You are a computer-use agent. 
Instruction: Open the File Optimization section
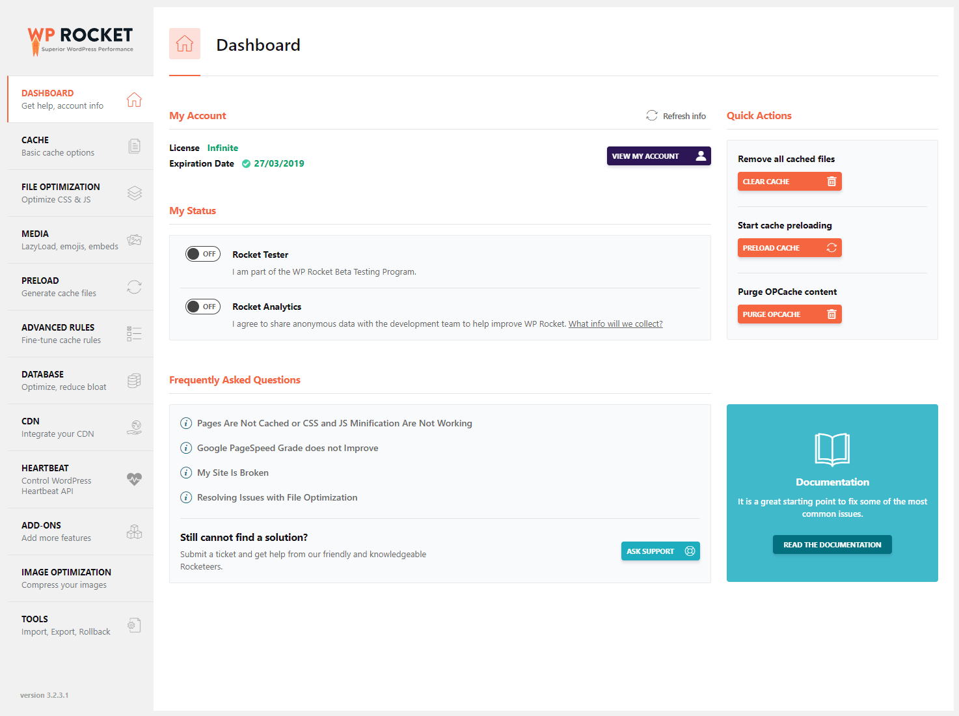pyautogui.click(x=81, y=193)
